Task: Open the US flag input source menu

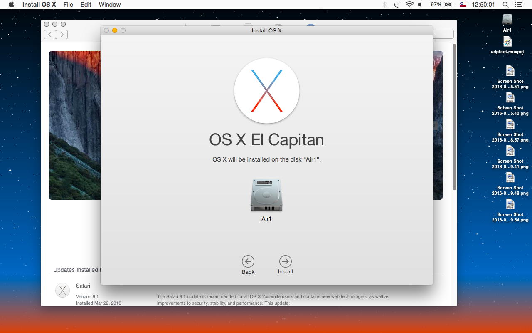Action: click(x=463, y=5)
